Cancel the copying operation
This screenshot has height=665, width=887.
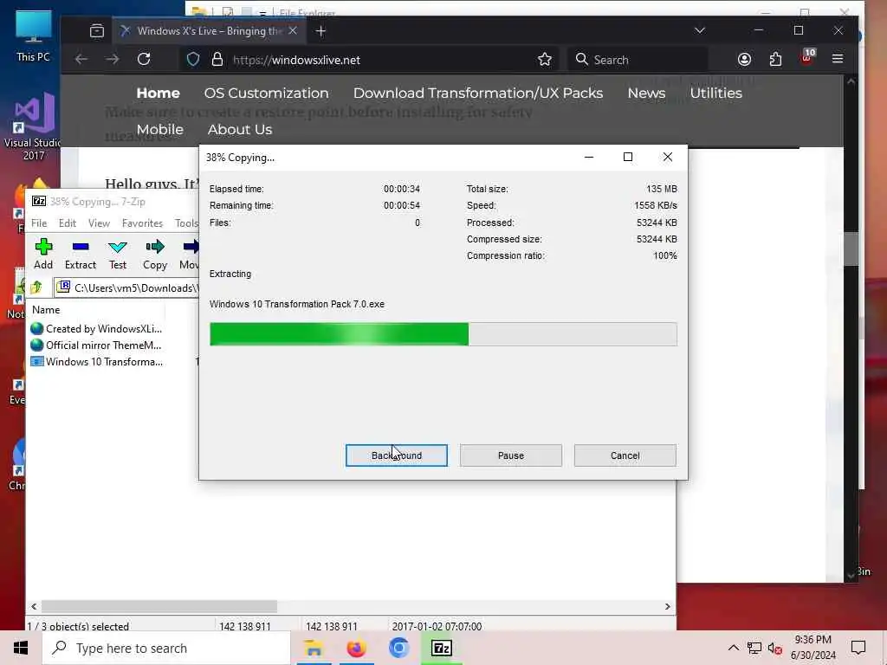(x=625, y=455)
